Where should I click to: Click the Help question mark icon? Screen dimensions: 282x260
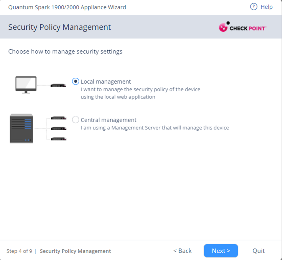(253, 7)
